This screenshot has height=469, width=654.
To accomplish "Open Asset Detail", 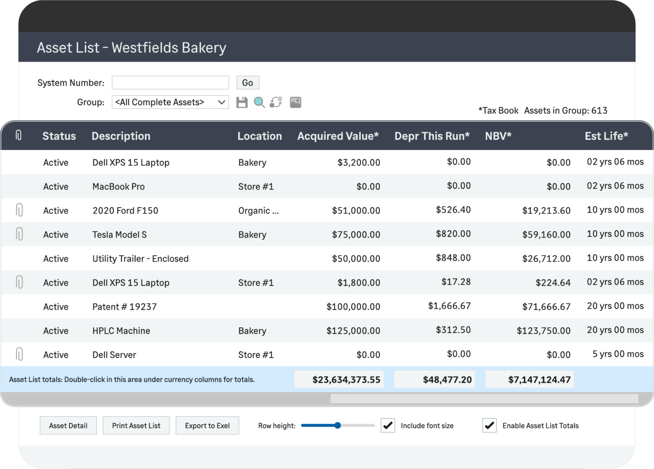I will 68,425.
